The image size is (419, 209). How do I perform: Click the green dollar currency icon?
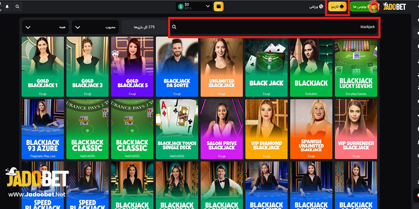(181, 7)
